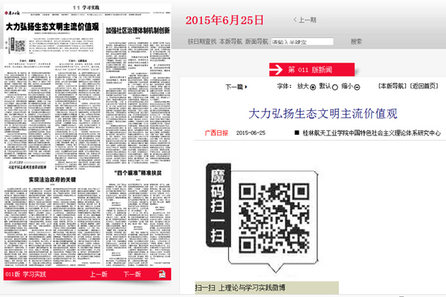Viewport: 446px width, 297px height.
Task: Open the 版面导航 menu in top bar
Action: pyautogui.click(x=256, y=42)
